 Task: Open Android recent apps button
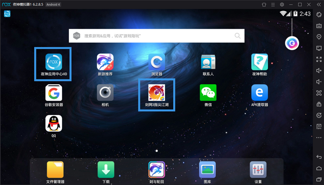pos(319,179)
